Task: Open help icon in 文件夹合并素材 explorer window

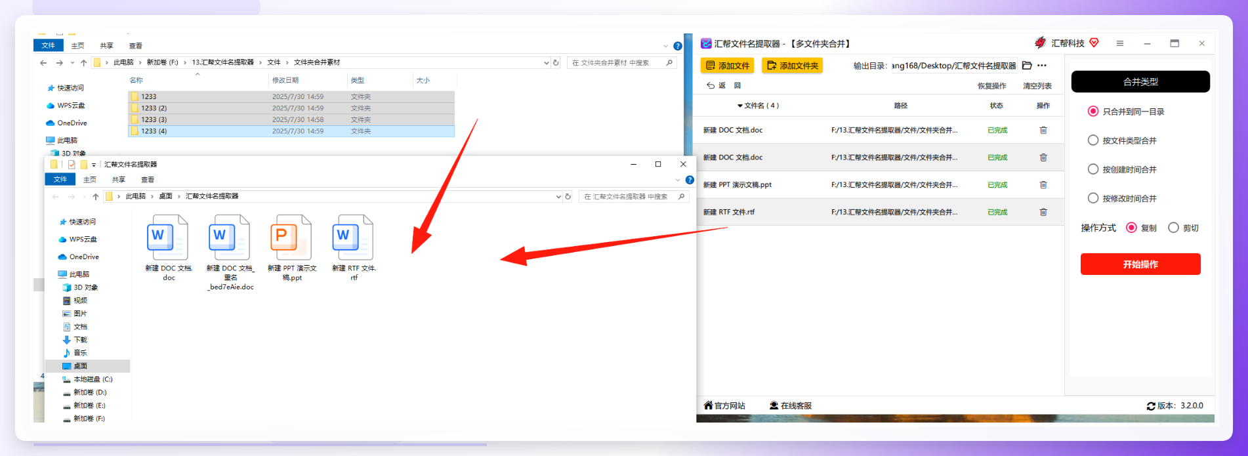Action: (678, 46)
